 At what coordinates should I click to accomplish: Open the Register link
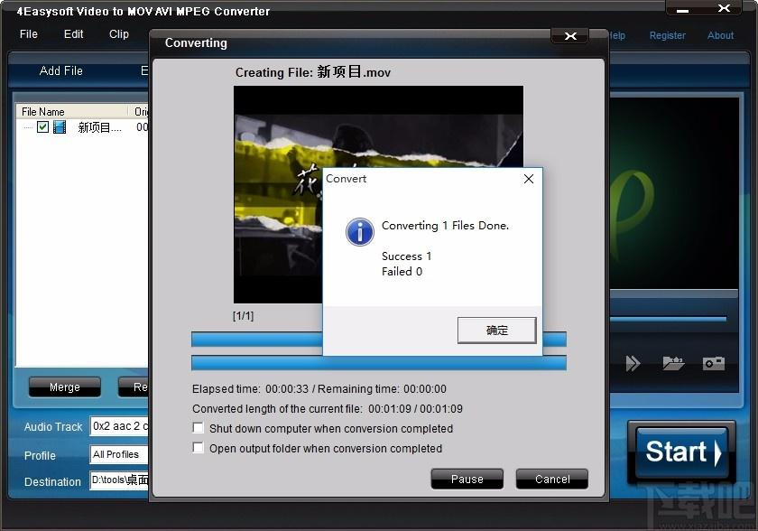pos(667,35)
